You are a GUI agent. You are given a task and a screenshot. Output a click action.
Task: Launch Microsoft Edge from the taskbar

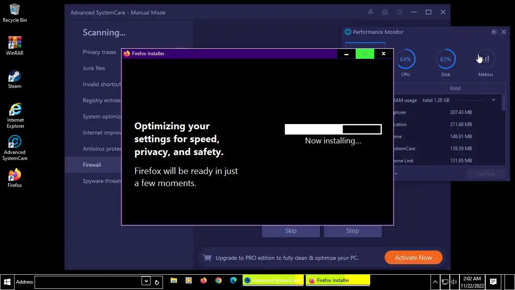click(x=233, y=281)
